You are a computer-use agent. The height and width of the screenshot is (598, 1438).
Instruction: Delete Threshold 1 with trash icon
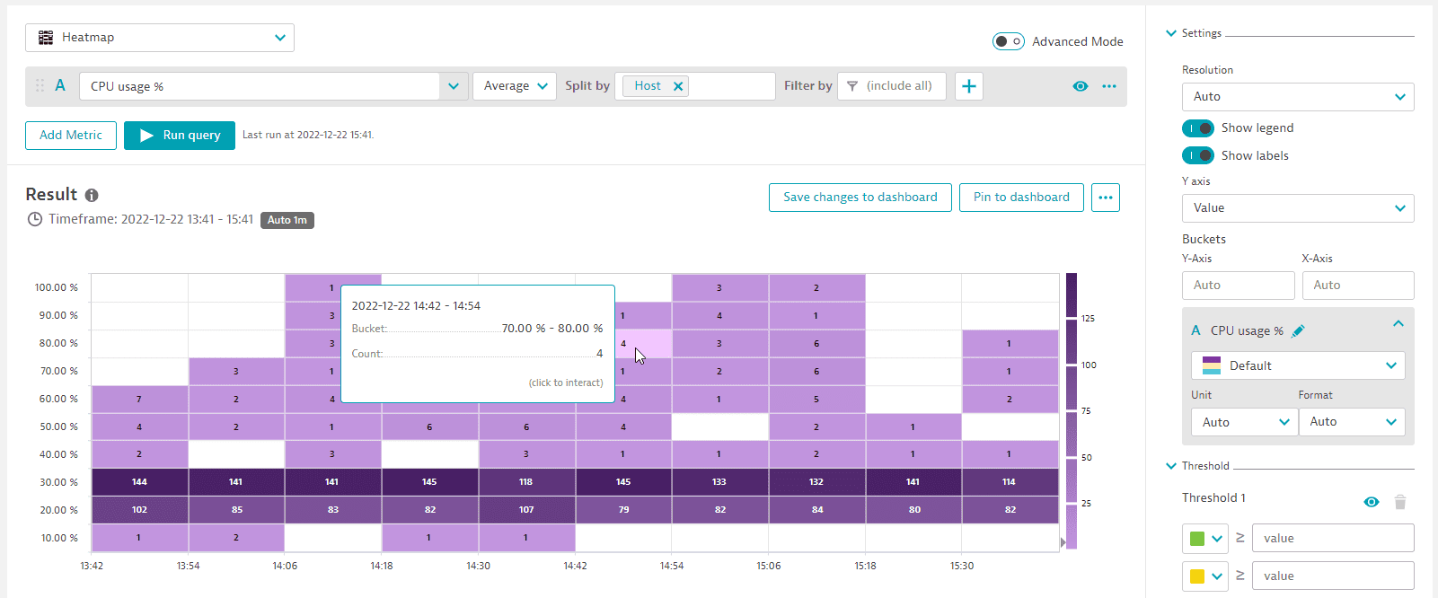[1399, 502]
